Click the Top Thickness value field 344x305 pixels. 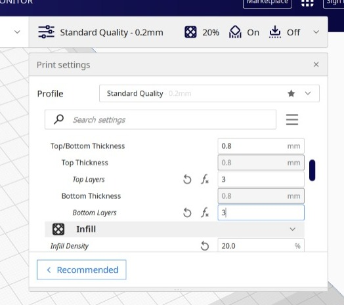[x=261, y=163]
